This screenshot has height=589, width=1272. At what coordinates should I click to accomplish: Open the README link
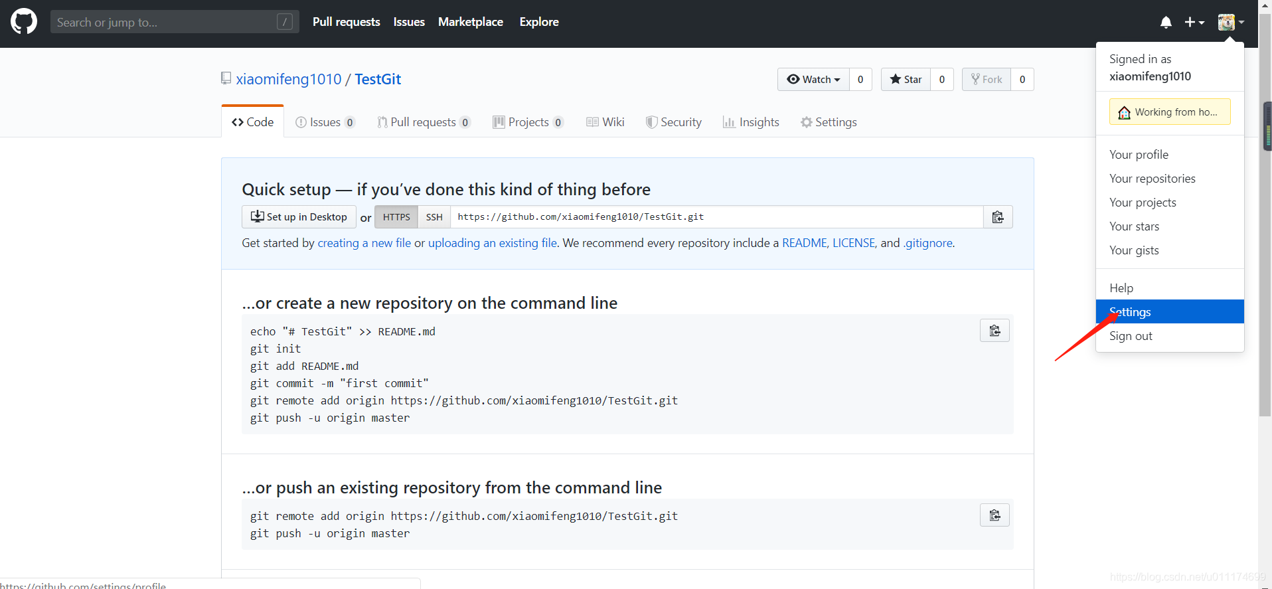pos(805,243)
